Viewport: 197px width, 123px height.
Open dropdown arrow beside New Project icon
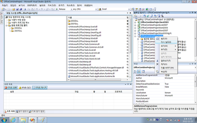coord(6,9)
